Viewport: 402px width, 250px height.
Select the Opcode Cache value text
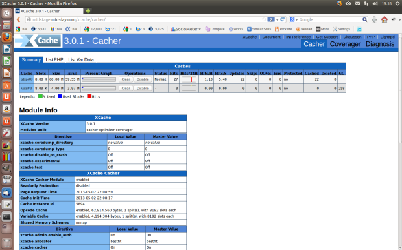coord(126,210)
